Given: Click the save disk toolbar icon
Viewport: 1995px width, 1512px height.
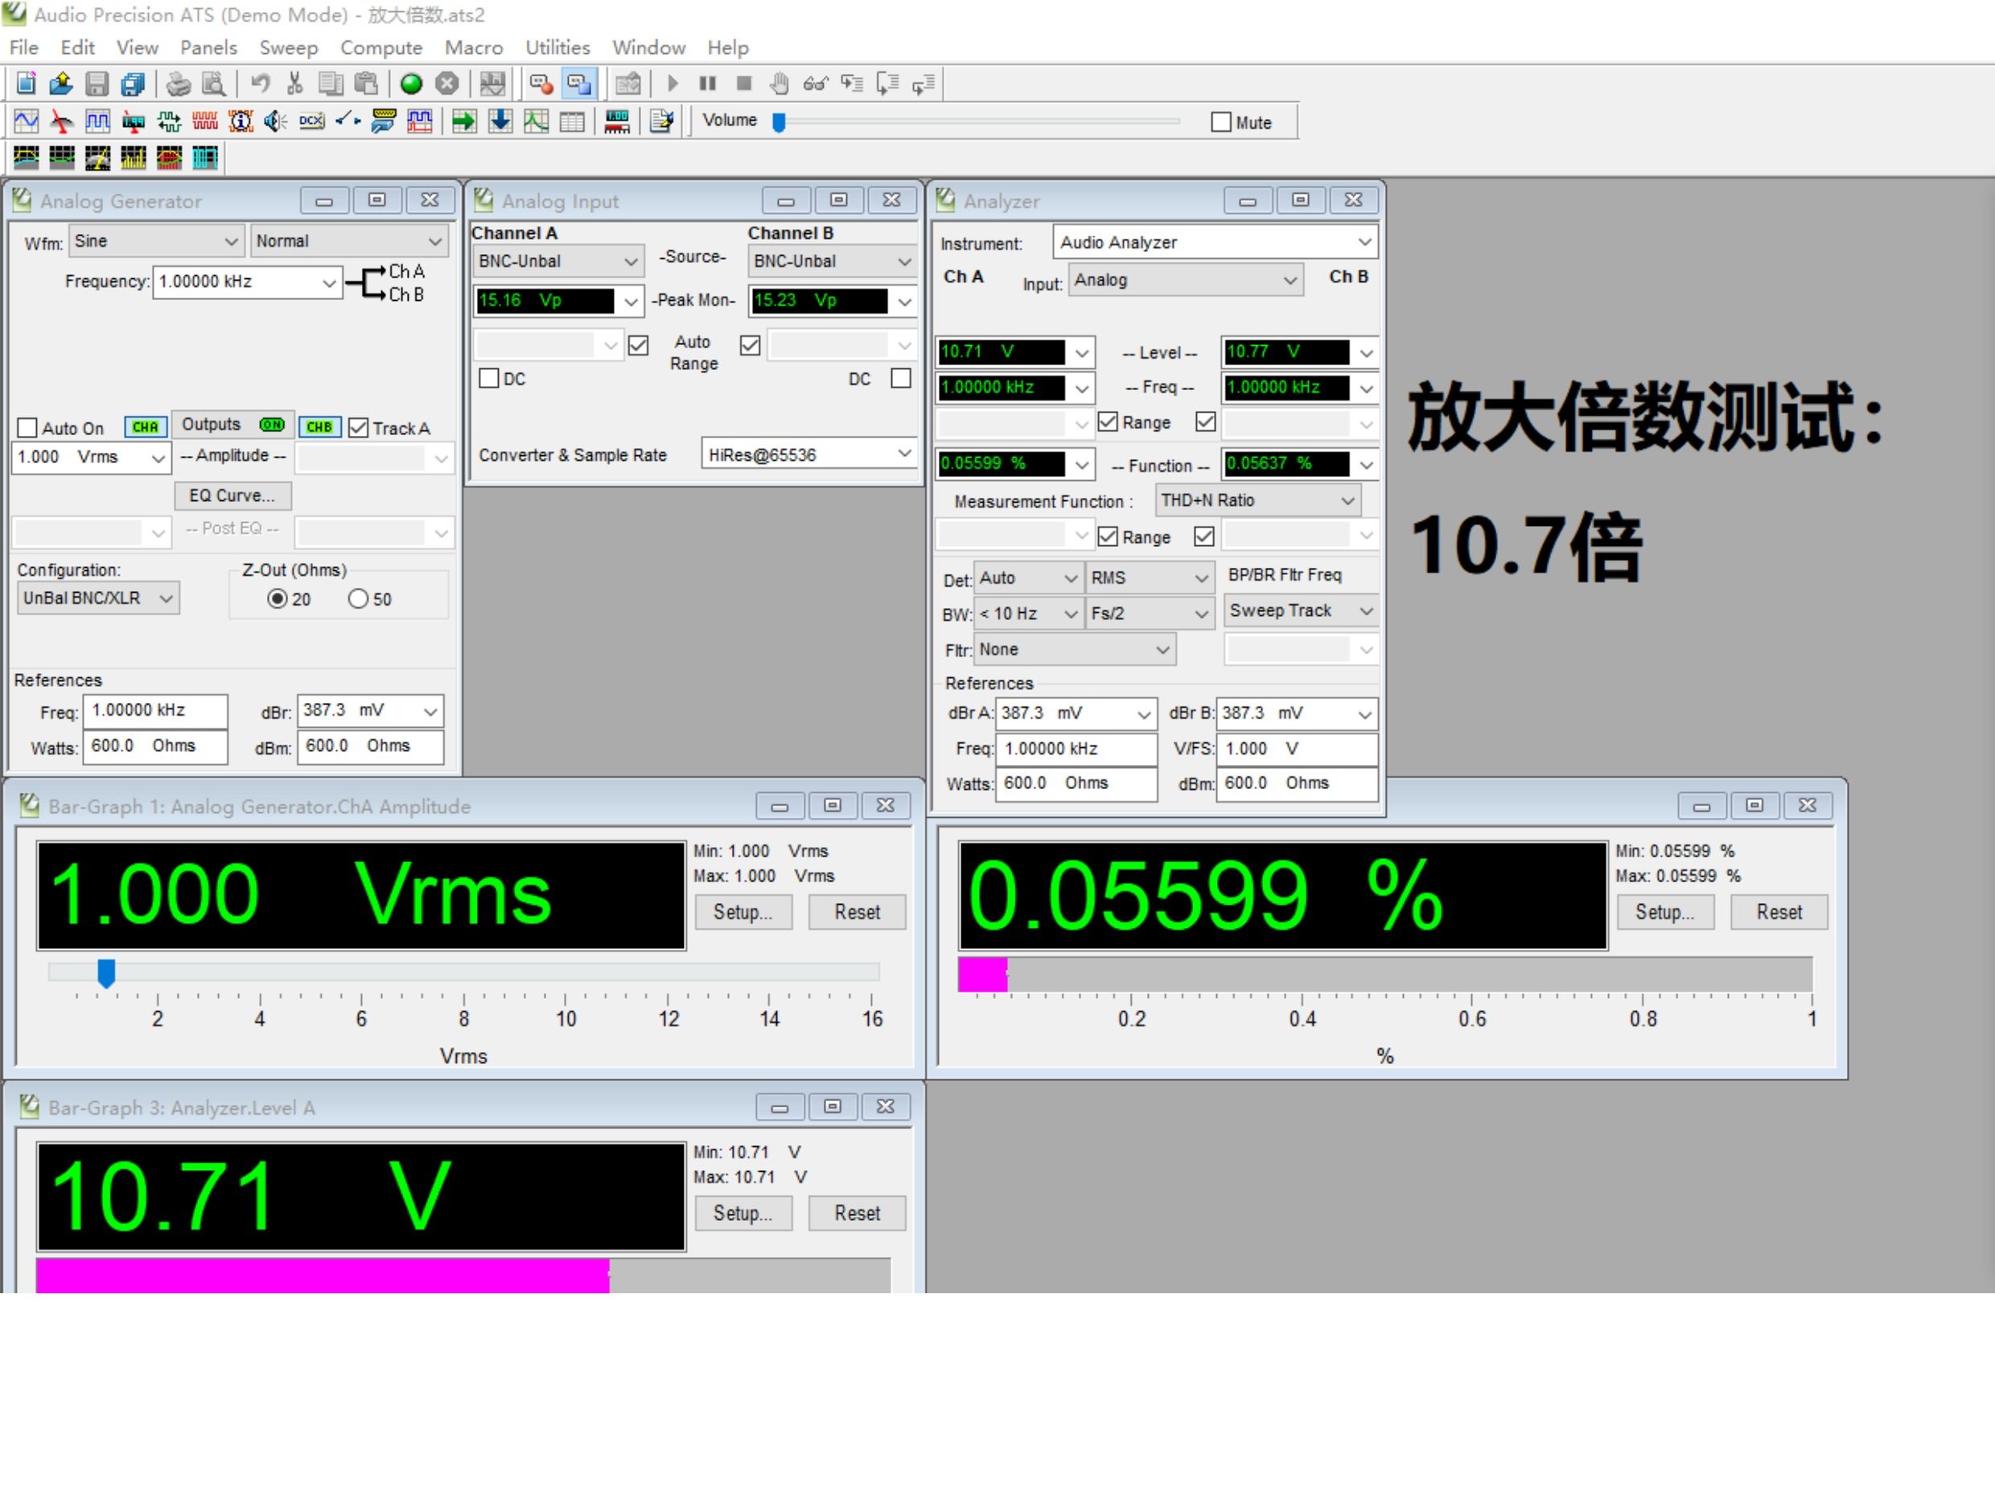Looking at the screenshot, I should click(x=97, y=84).
